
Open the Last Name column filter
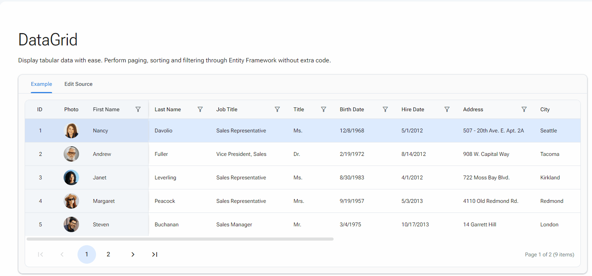pos(200,109)
